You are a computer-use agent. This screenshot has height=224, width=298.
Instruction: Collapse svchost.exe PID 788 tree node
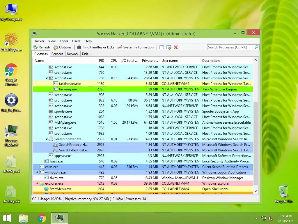coord(47,78)
